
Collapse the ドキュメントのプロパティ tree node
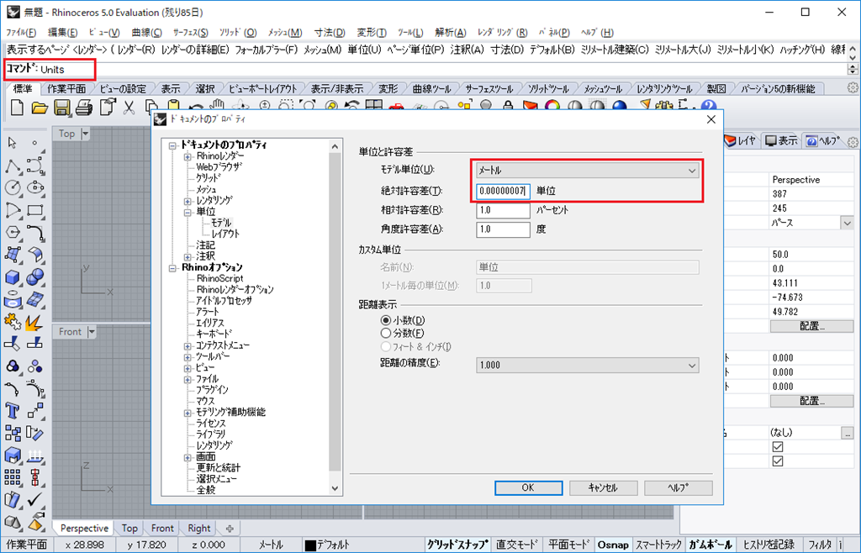[172, 145]
